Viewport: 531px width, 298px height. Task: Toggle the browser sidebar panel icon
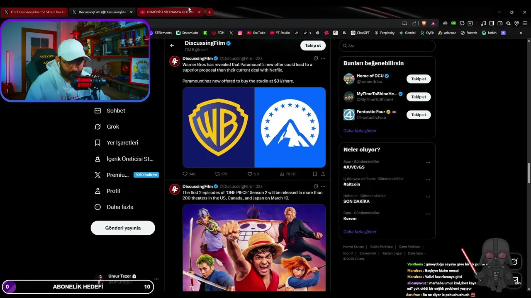pos(492,23)
